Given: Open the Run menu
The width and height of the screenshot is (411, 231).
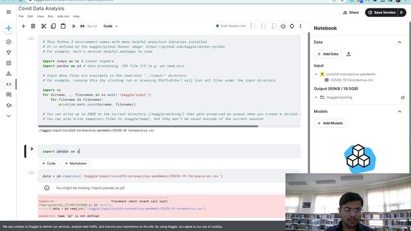Looking at the screenshot, I should point(51,16).
